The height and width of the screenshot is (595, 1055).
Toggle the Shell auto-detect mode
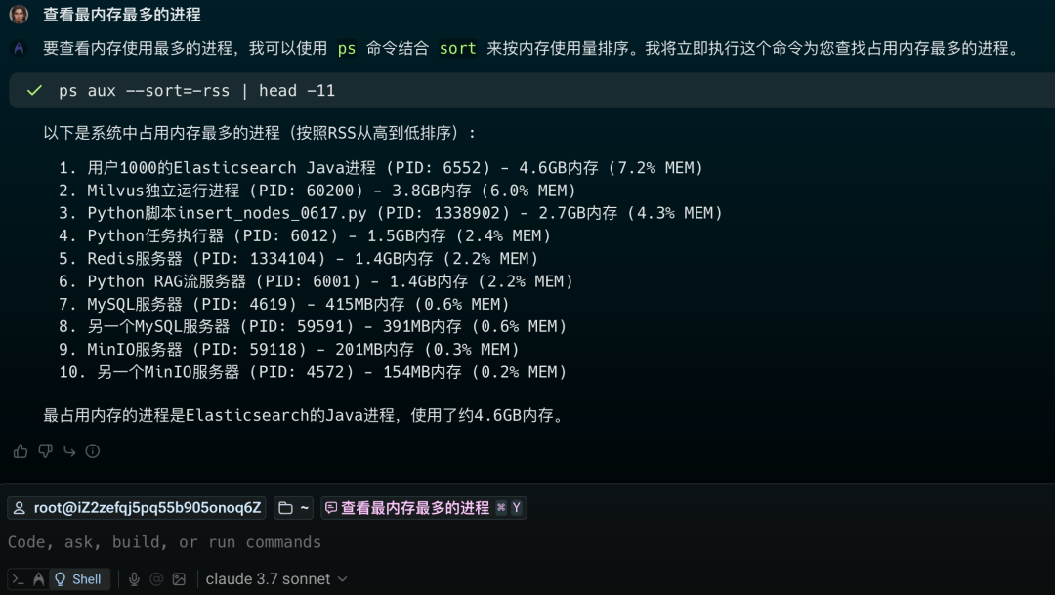tap(78, 579)
